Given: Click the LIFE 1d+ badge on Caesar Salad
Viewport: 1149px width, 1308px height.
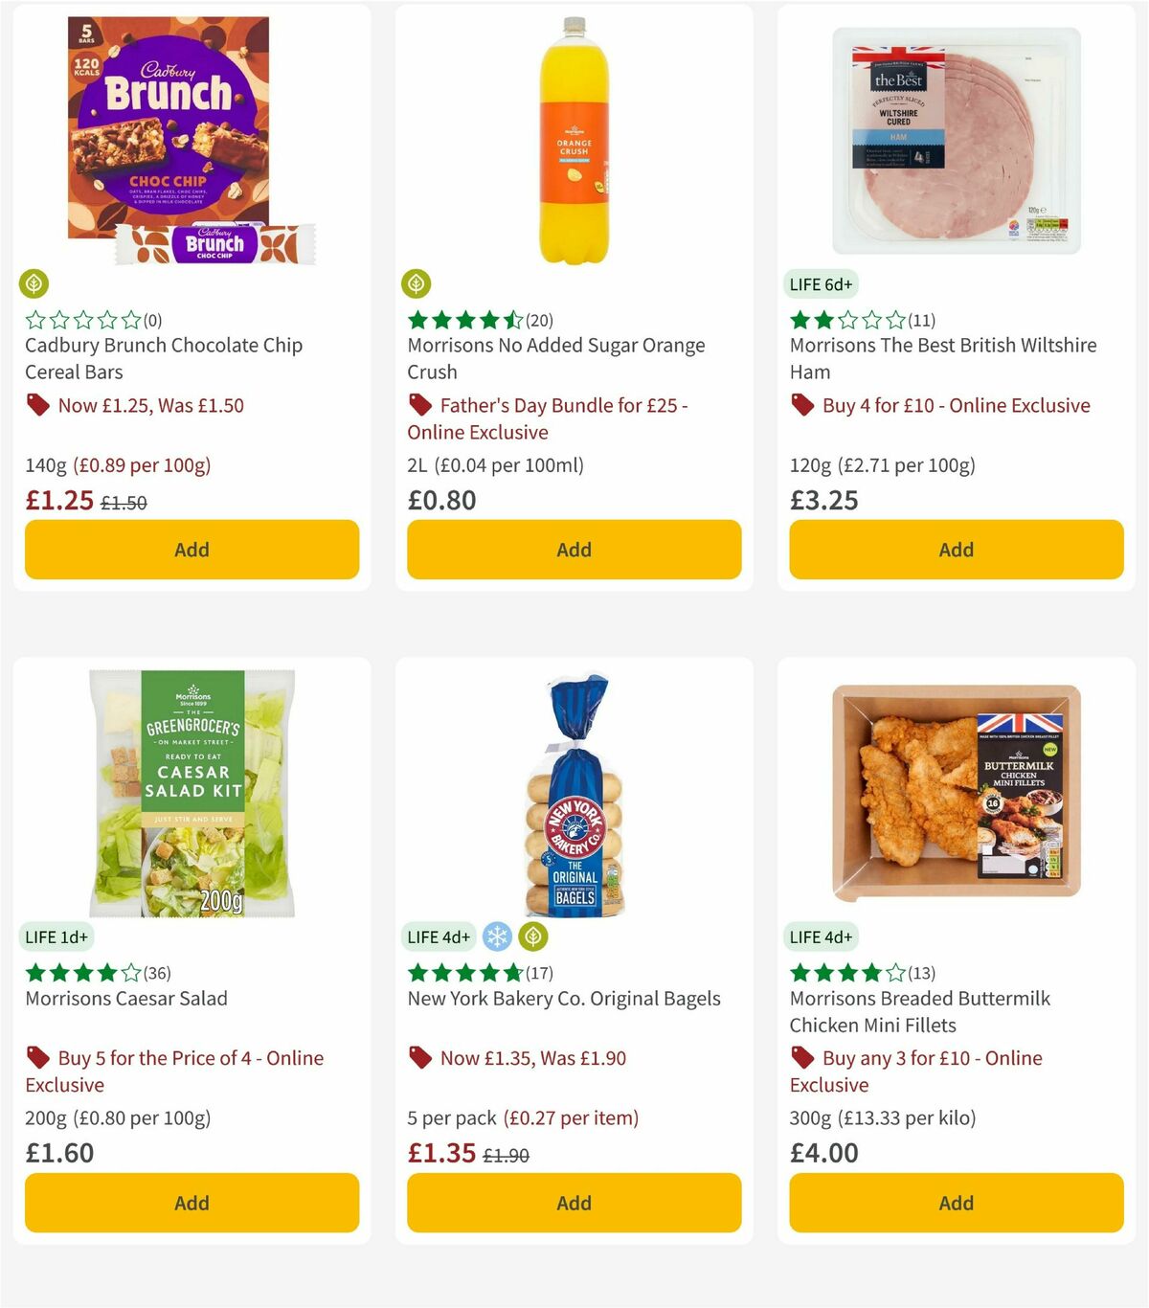Looking at the screenshot, I should pyautogui.click(x=58, y=936).
